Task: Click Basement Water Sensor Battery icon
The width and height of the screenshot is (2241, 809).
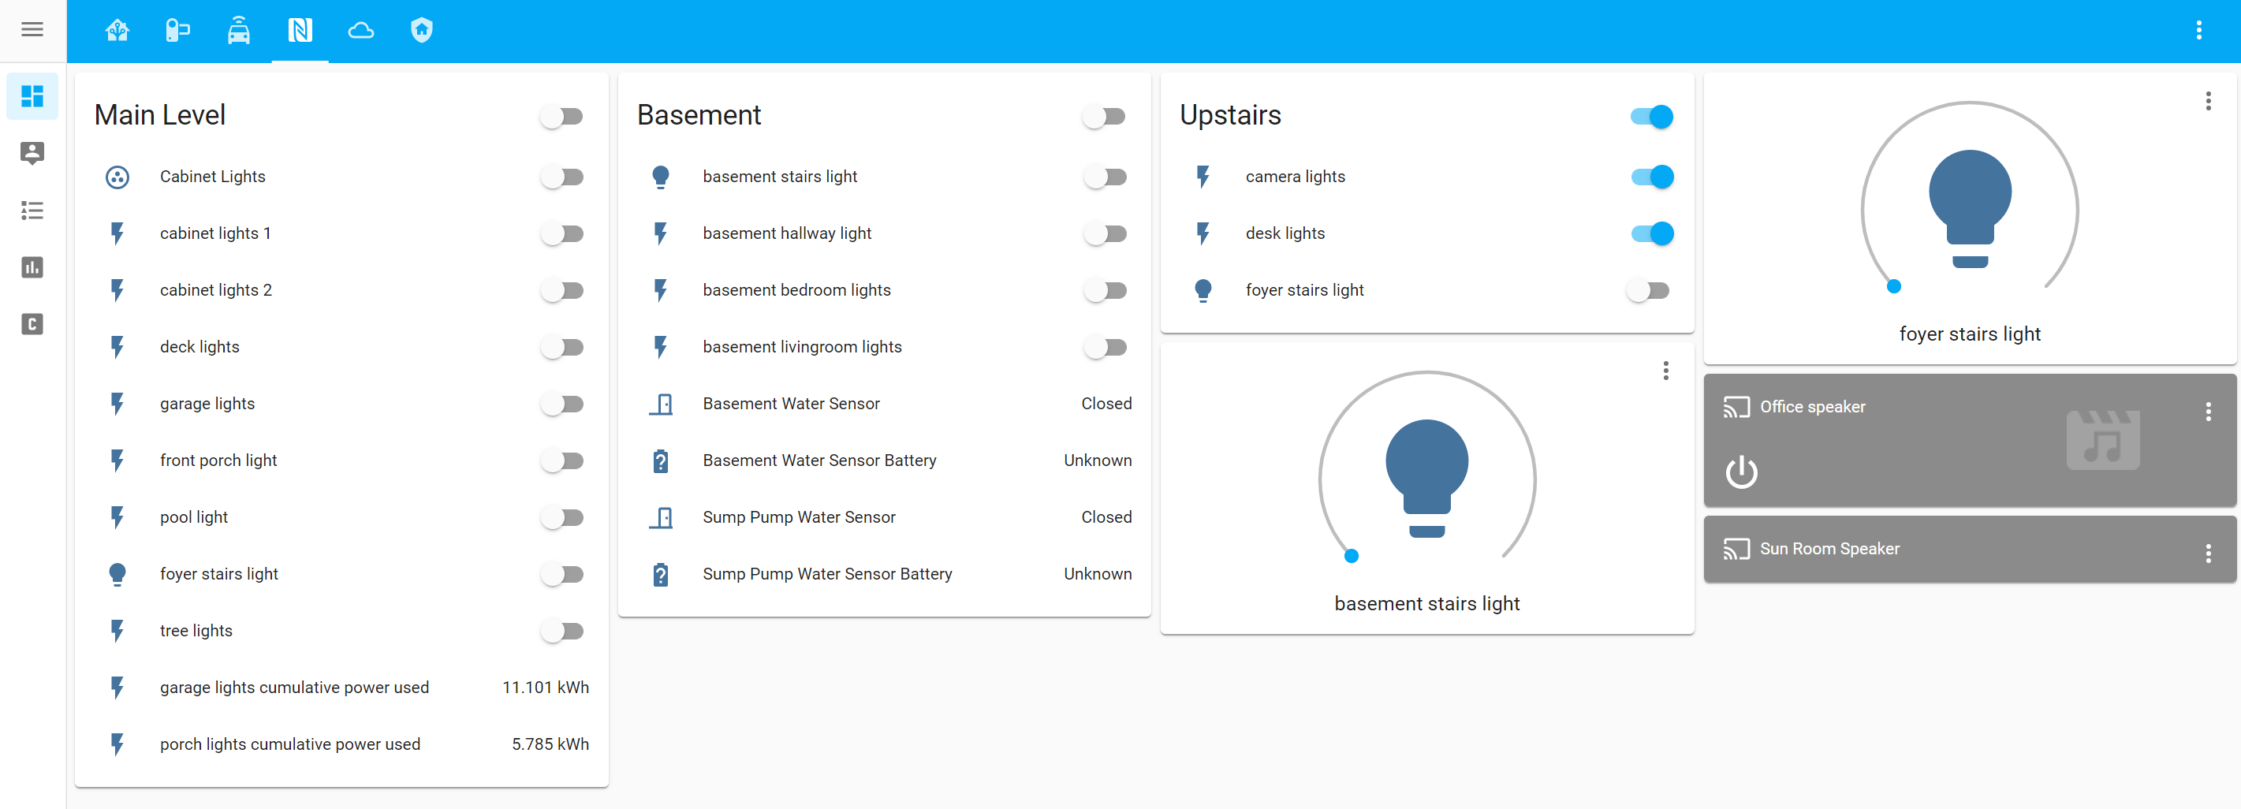Action: tap(660, 461)
